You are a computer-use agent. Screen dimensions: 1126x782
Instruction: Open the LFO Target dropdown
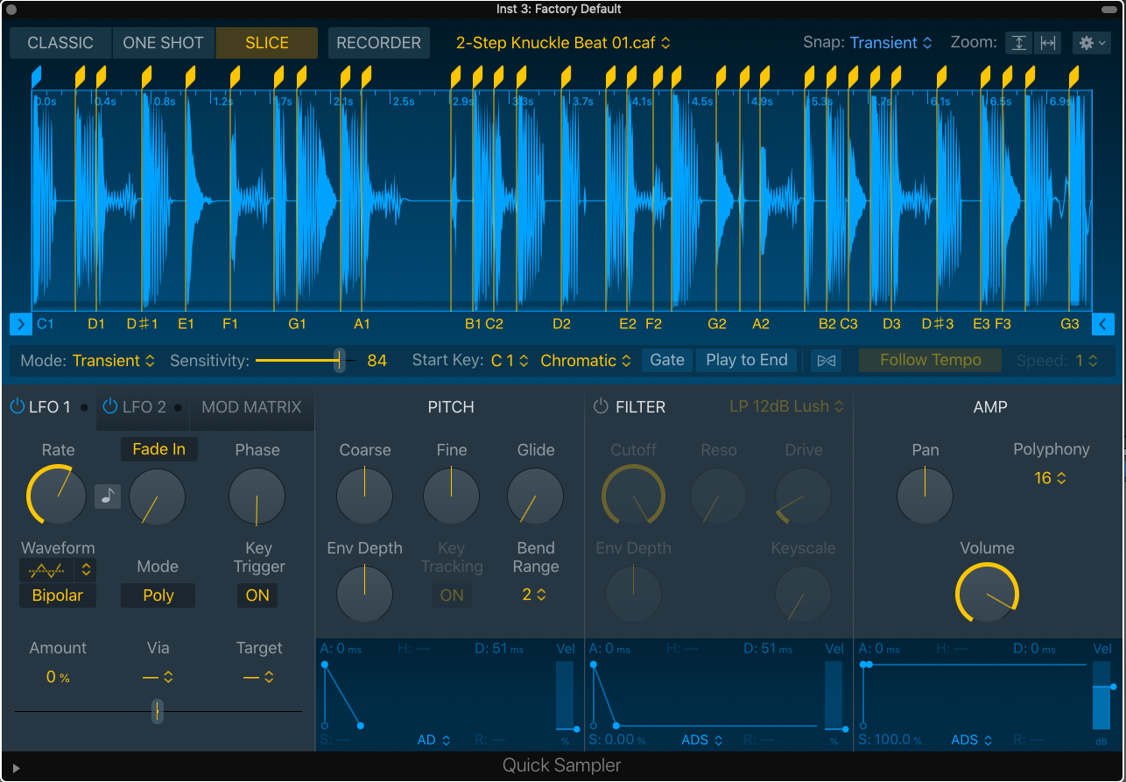click(x=258, y=677)
